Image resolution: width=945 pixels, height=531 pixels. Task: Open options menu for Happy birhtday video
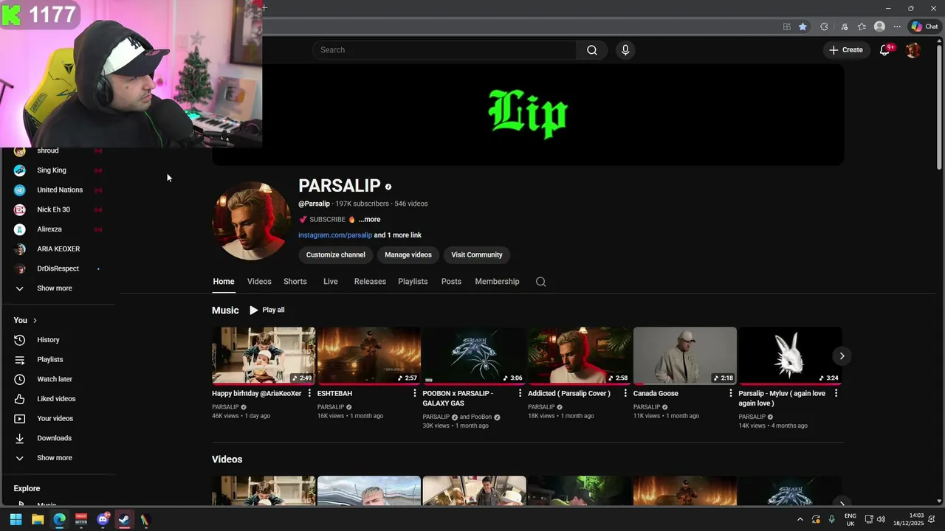click(309, 394)
